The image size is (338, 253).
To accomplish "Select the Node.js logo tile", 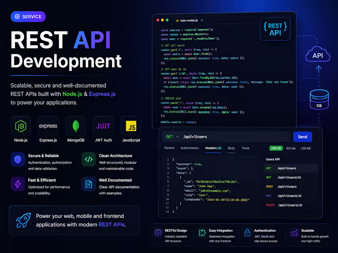I will click(x=21, y=126).
